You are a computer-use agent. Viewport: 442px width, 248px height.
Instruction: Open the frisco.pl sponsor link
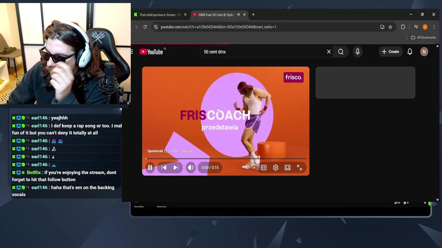pyautogui.click(x=187, y=151)
